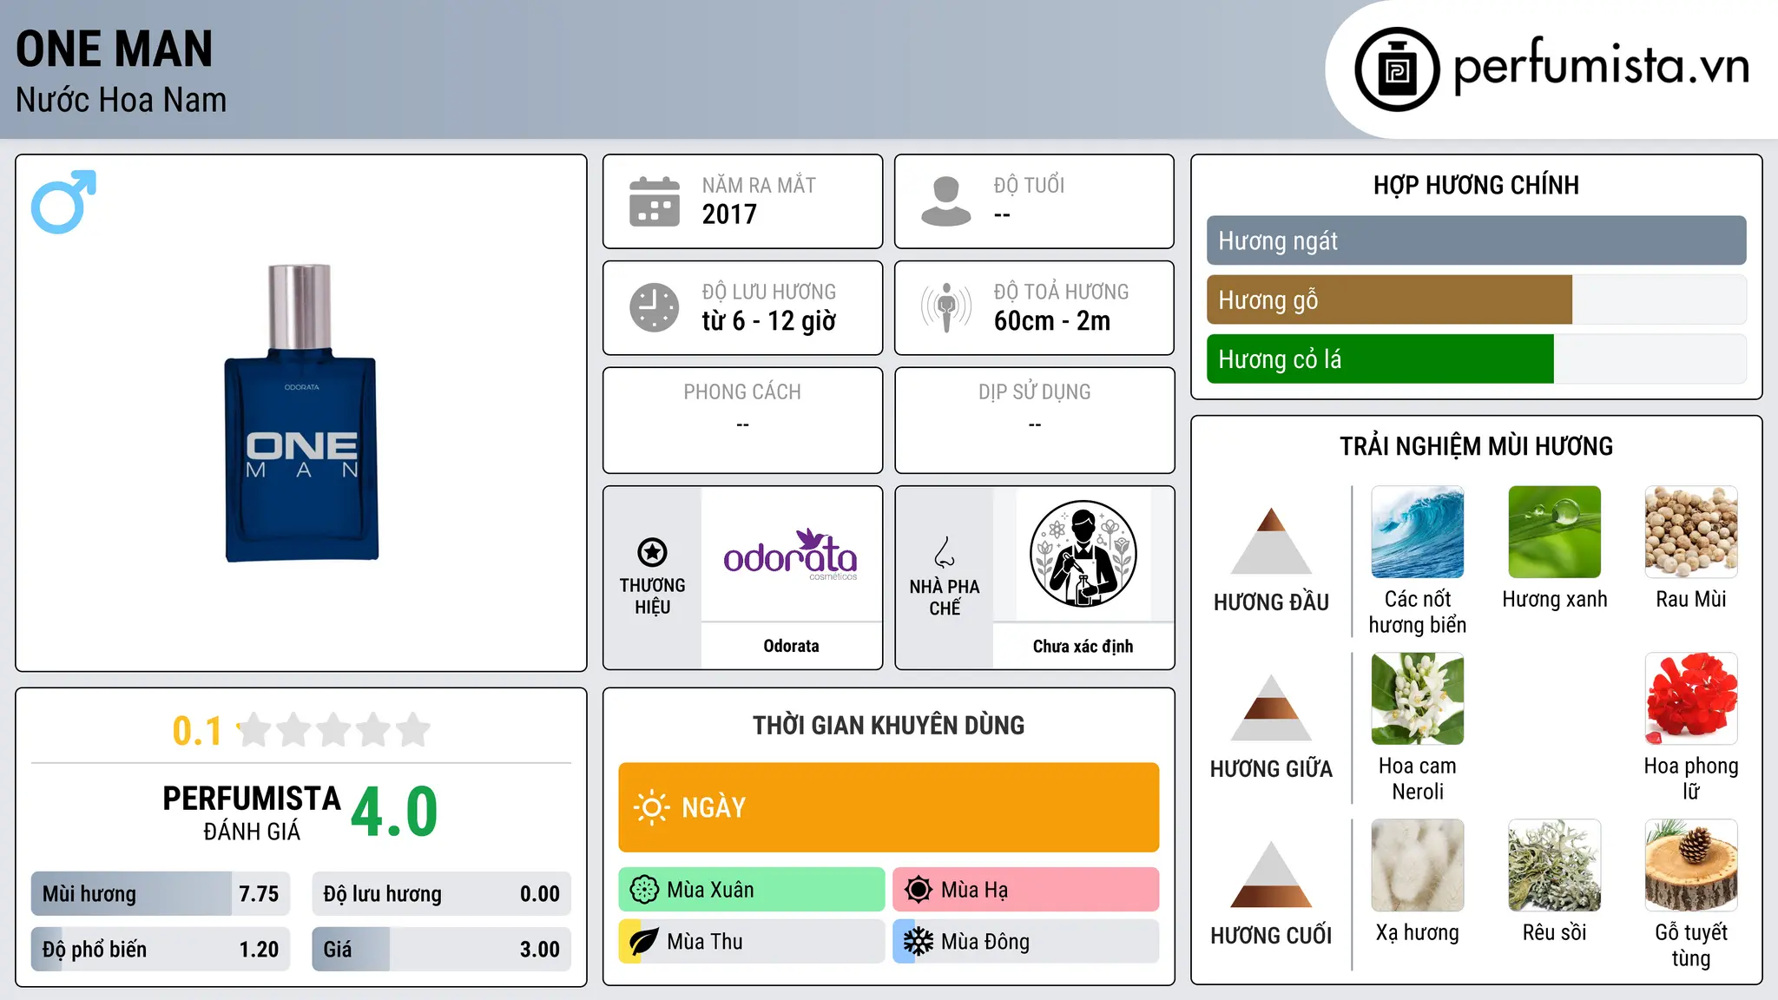This screenshot has height=1000, width=1778.
Task: Click the Odorata brand logo
Action: coord(791,556)
